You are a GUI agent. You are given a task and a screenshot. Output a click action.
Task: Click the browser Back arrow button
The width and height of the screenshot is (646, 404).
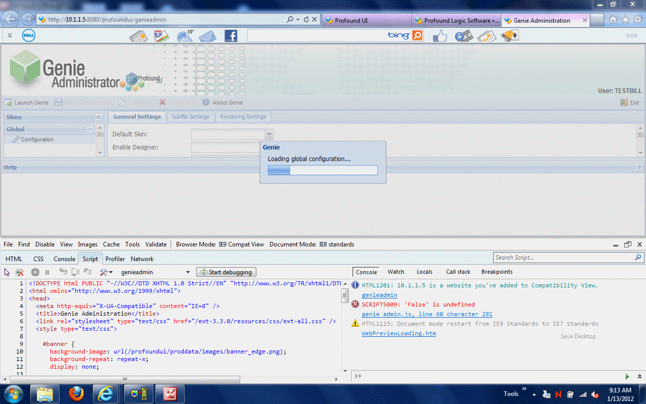11,19
